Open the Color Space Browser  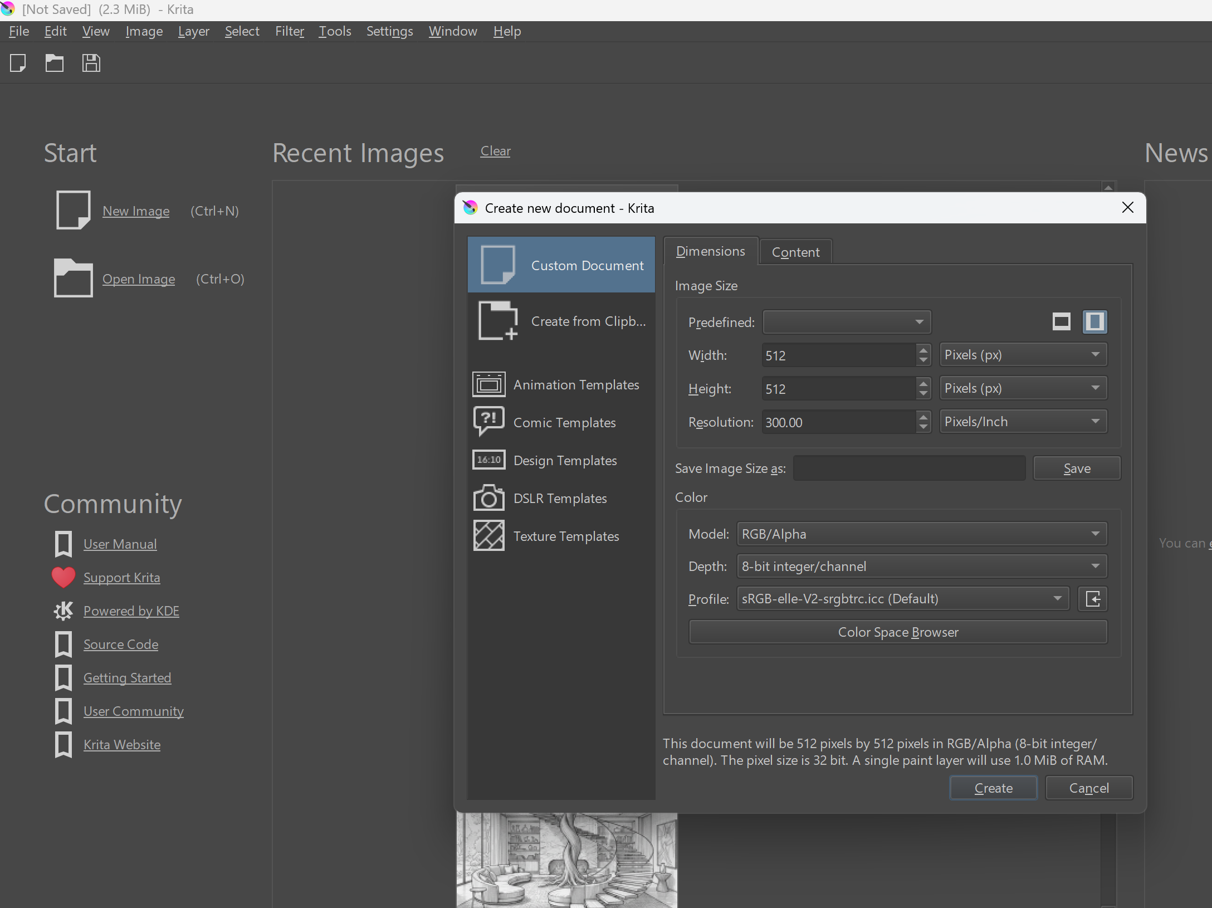click(x=897, y=632)
